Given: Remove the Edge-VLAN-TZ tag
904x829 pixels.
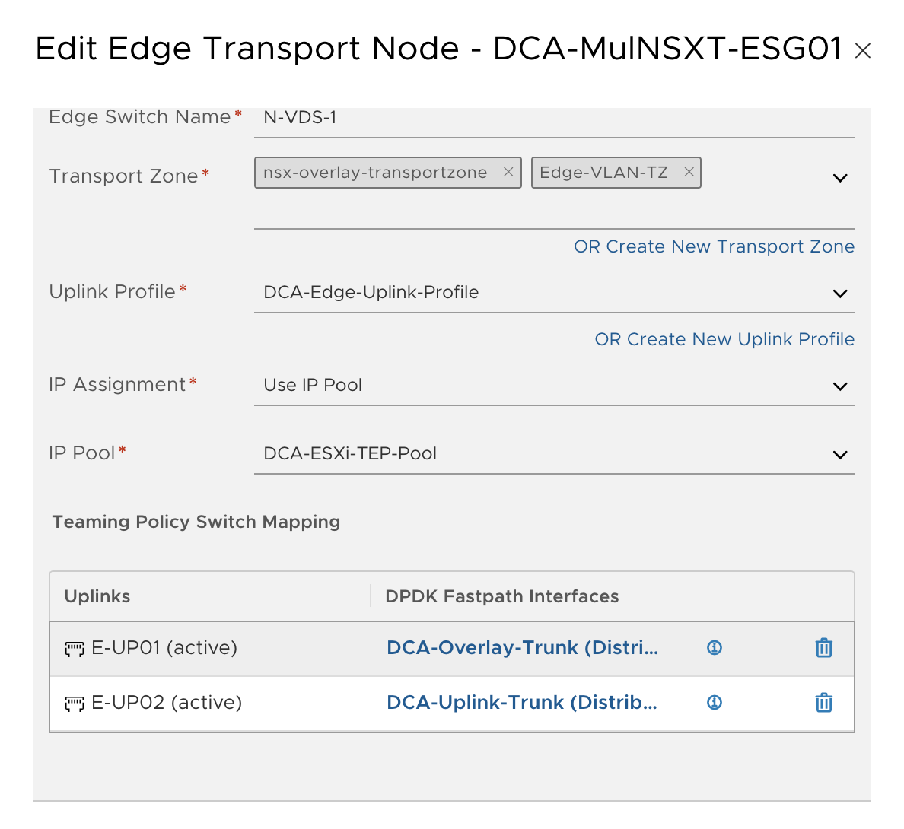Looking at the screenshot, I should click(689, 173).
